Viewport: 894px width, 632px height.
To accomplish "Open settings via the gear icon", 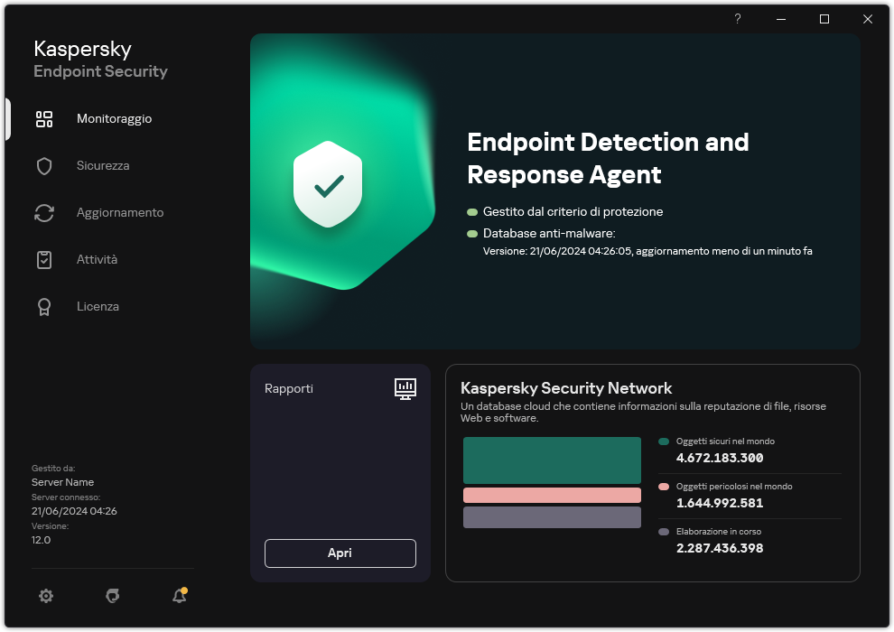I will pyautogui.click(x=46, y=596).
